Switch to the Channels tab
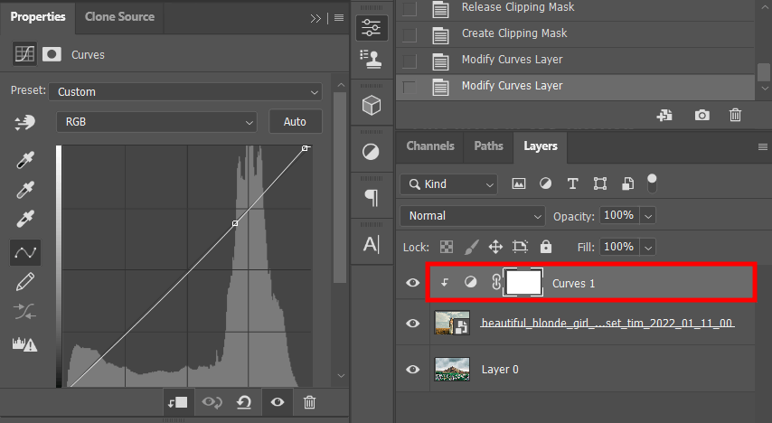772x423 pixels. point(430,146)
